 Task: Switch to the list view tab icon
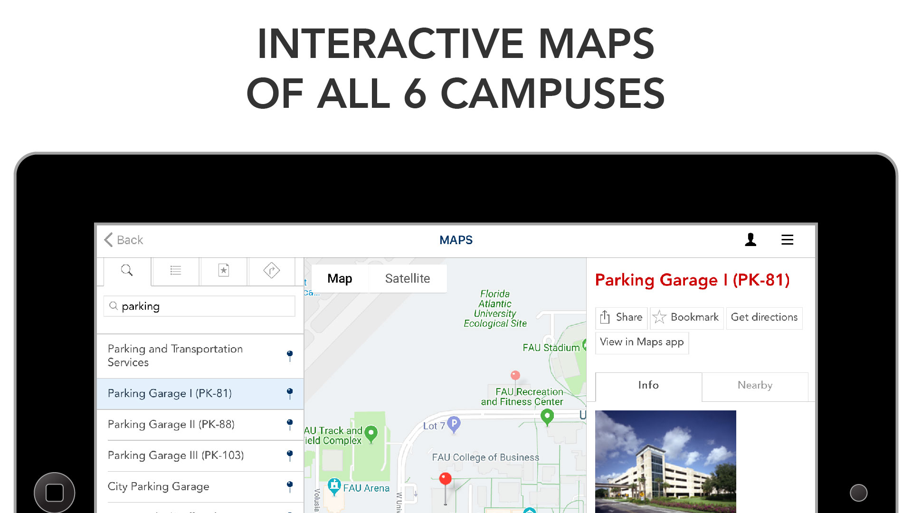coord(176,271)
